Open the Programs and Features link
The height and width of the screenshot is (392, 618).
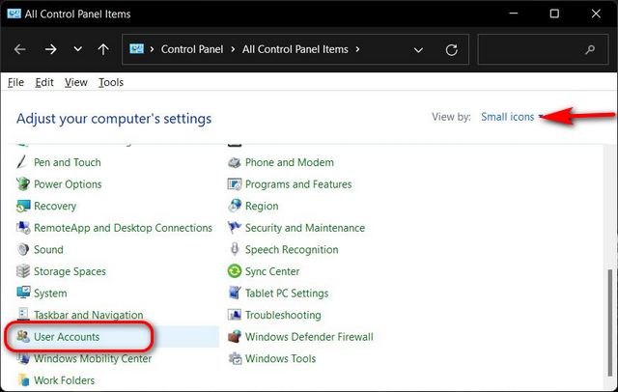298,184
